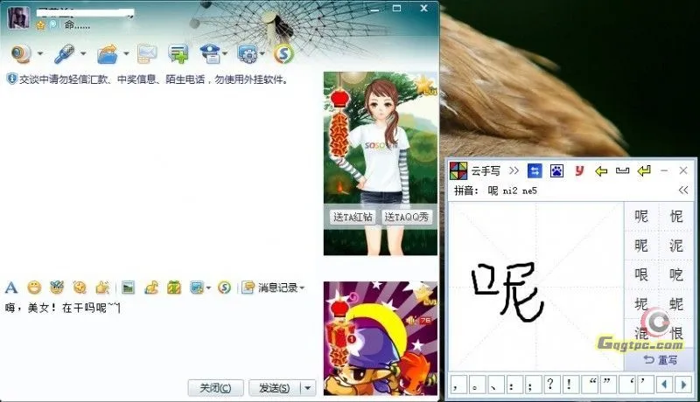Click 重写 rewrite button
The width and height of the screenshot is (700, 402).
pos(661,360)
